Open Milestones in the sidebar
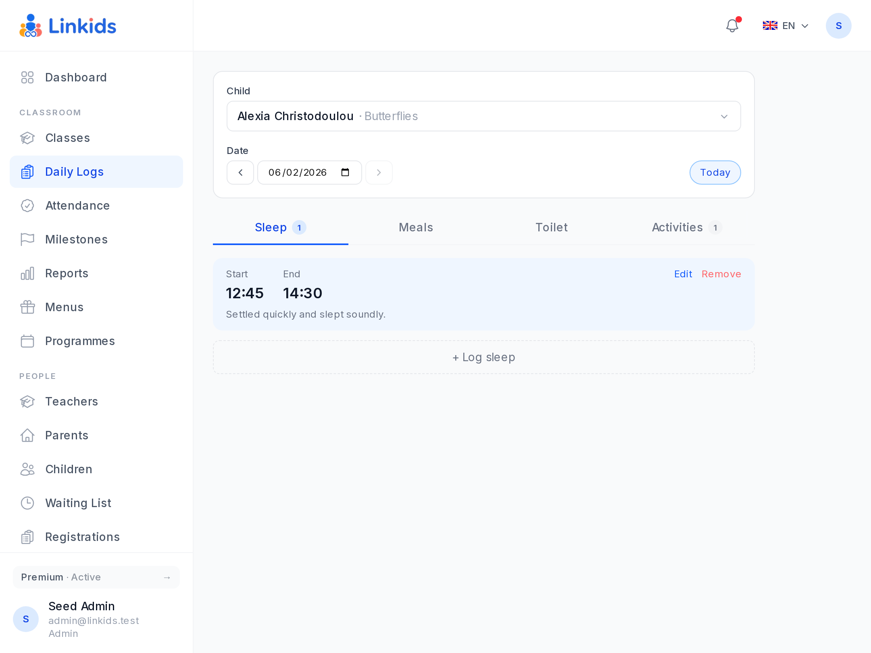 (x=96, y=239)
